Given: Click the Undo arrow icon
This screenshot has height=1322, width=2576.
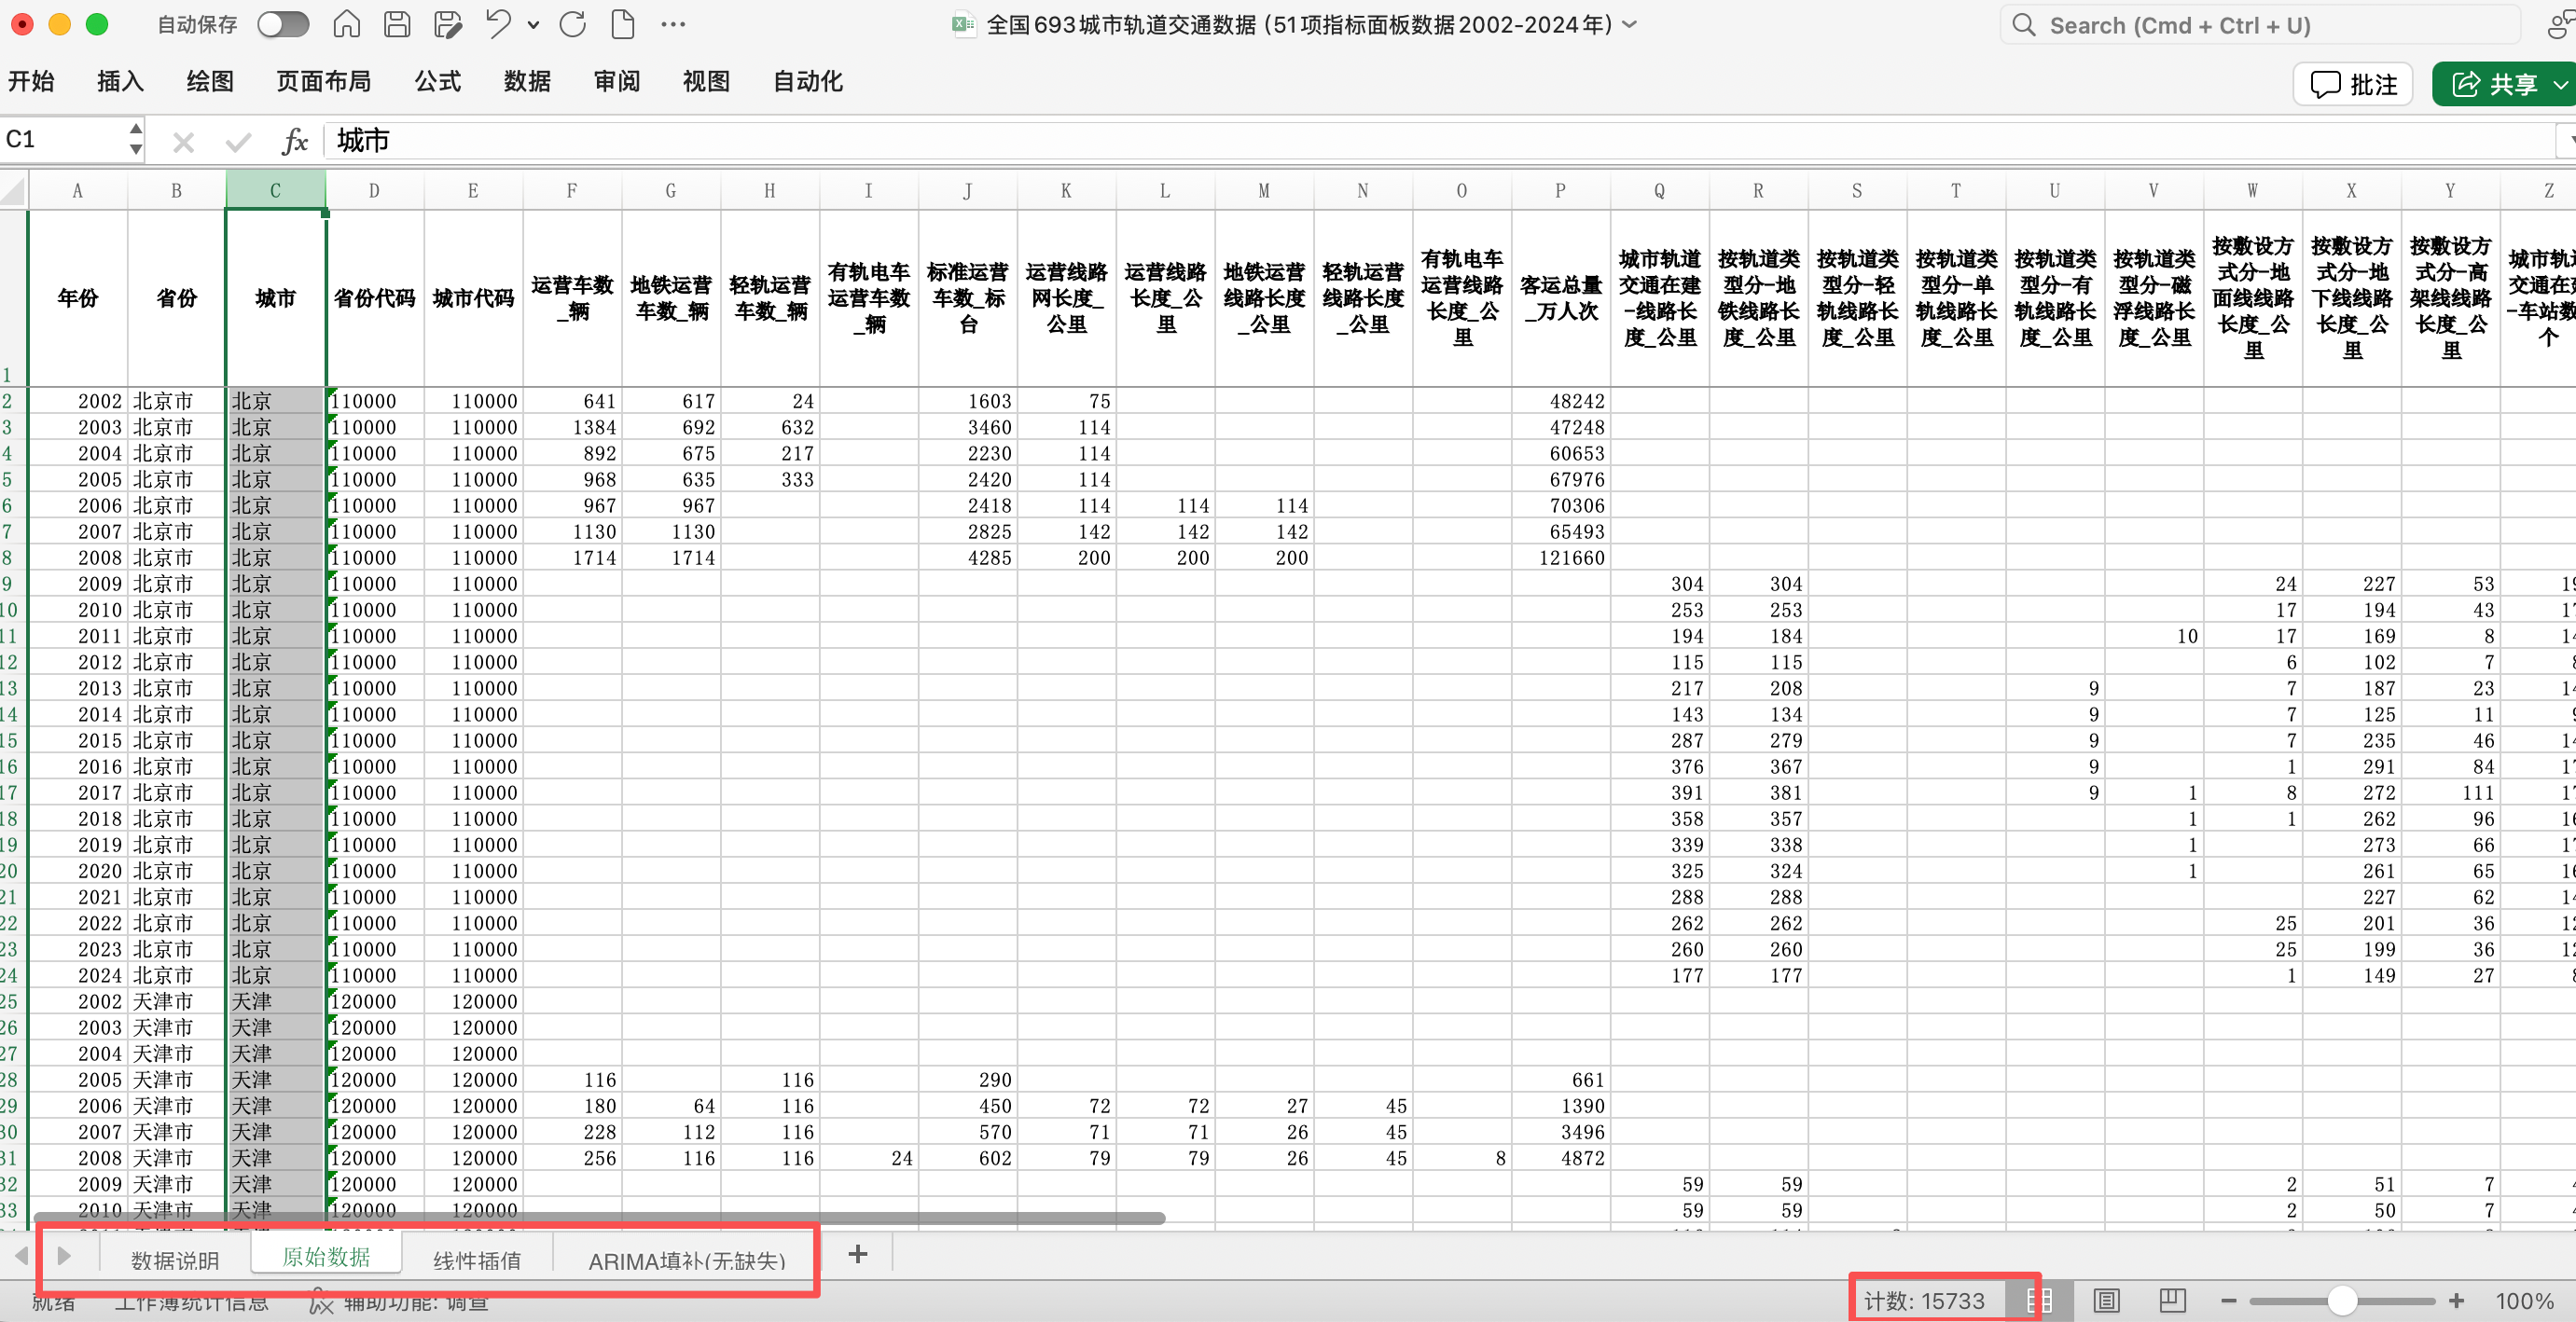Looking at the screenshot, I should point(497,24).
